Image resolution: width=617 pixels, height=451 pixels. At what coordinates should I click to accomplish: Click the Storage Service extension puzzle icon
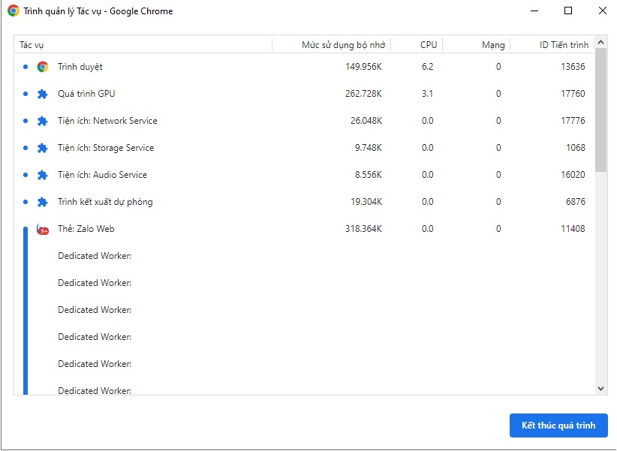coord(43,148)
